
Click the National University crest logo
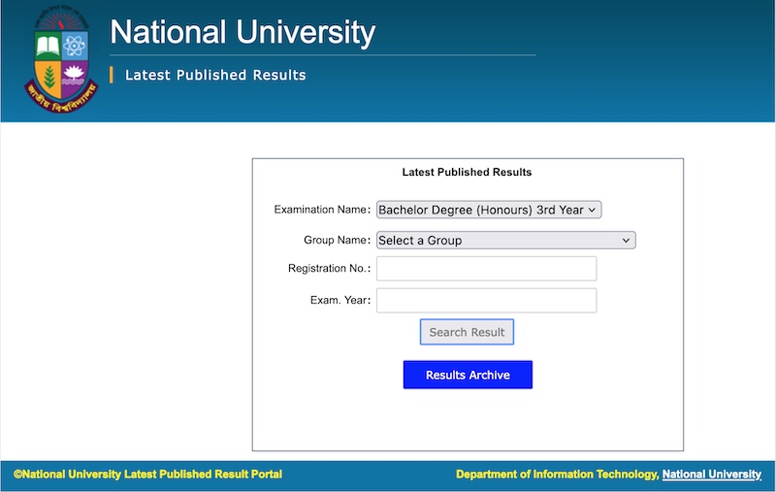(x=61, y=58)
